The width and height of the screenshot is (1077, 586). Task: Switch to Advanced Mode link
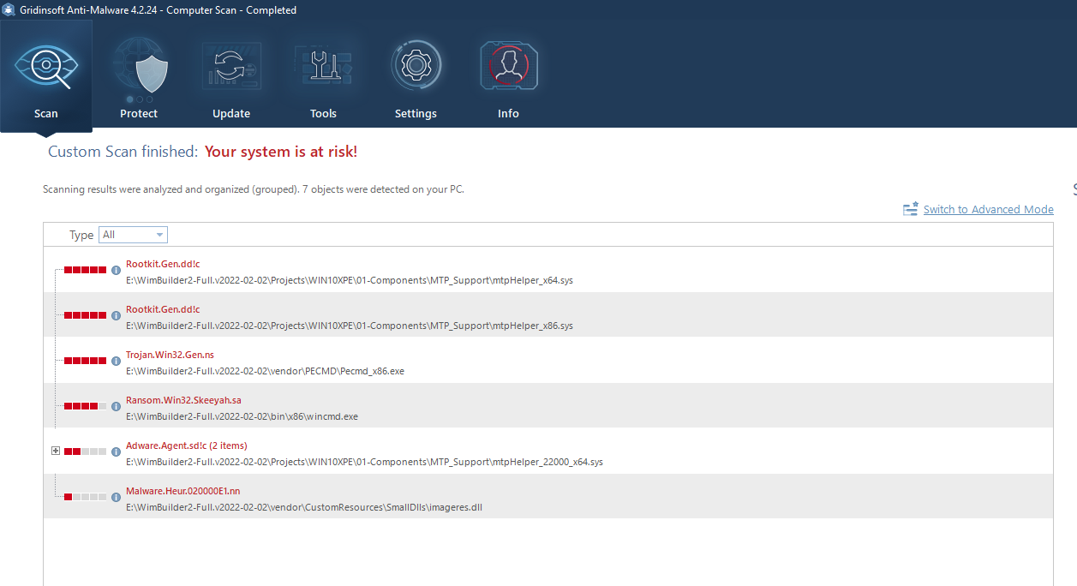point(989,210)
